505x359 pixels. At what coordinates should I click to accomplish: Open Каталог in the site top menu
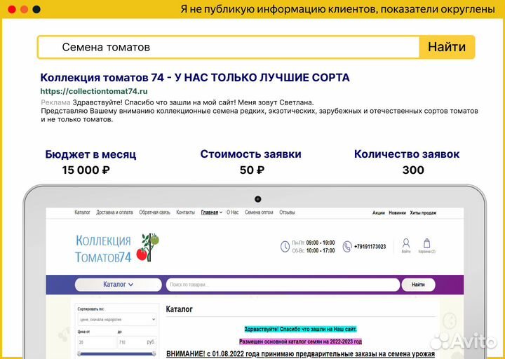(83, 212)
